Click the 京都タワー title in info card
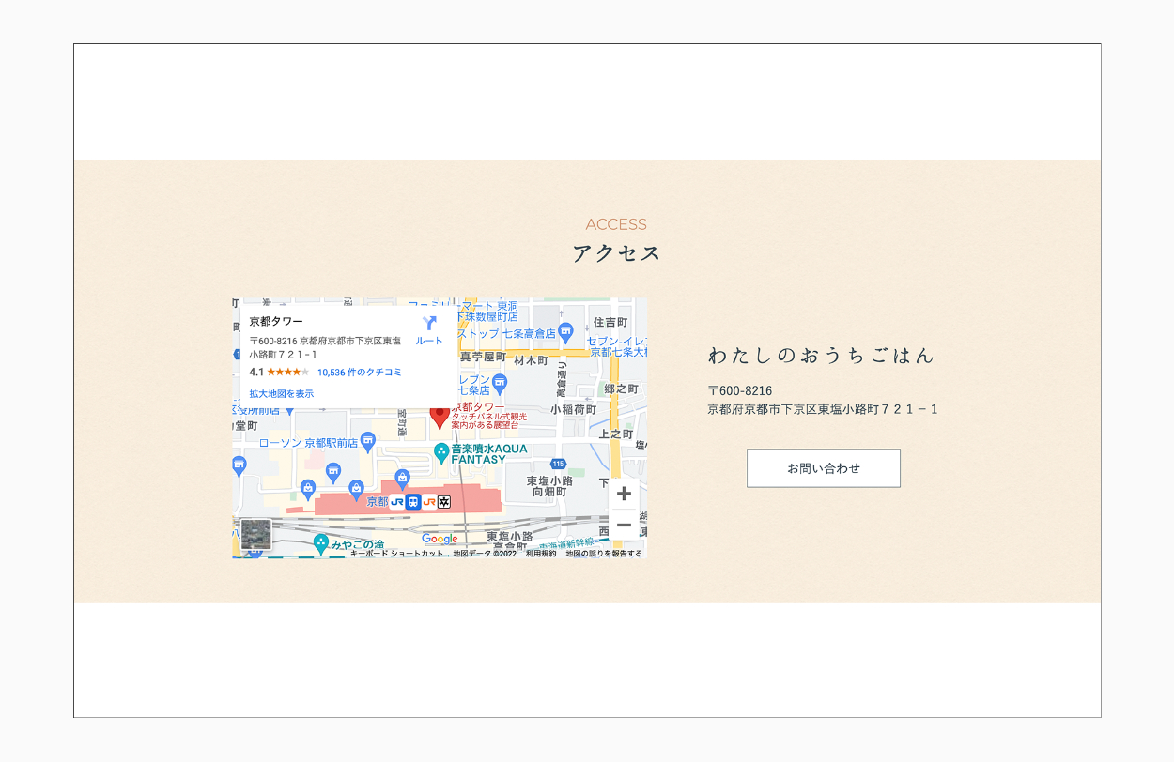Viewport: 1174px width, 762px height. pyautogui.click(x=276, y=322)
